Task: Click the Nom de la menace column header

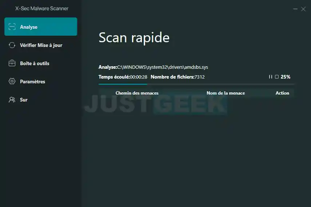Action: [226, 93]
